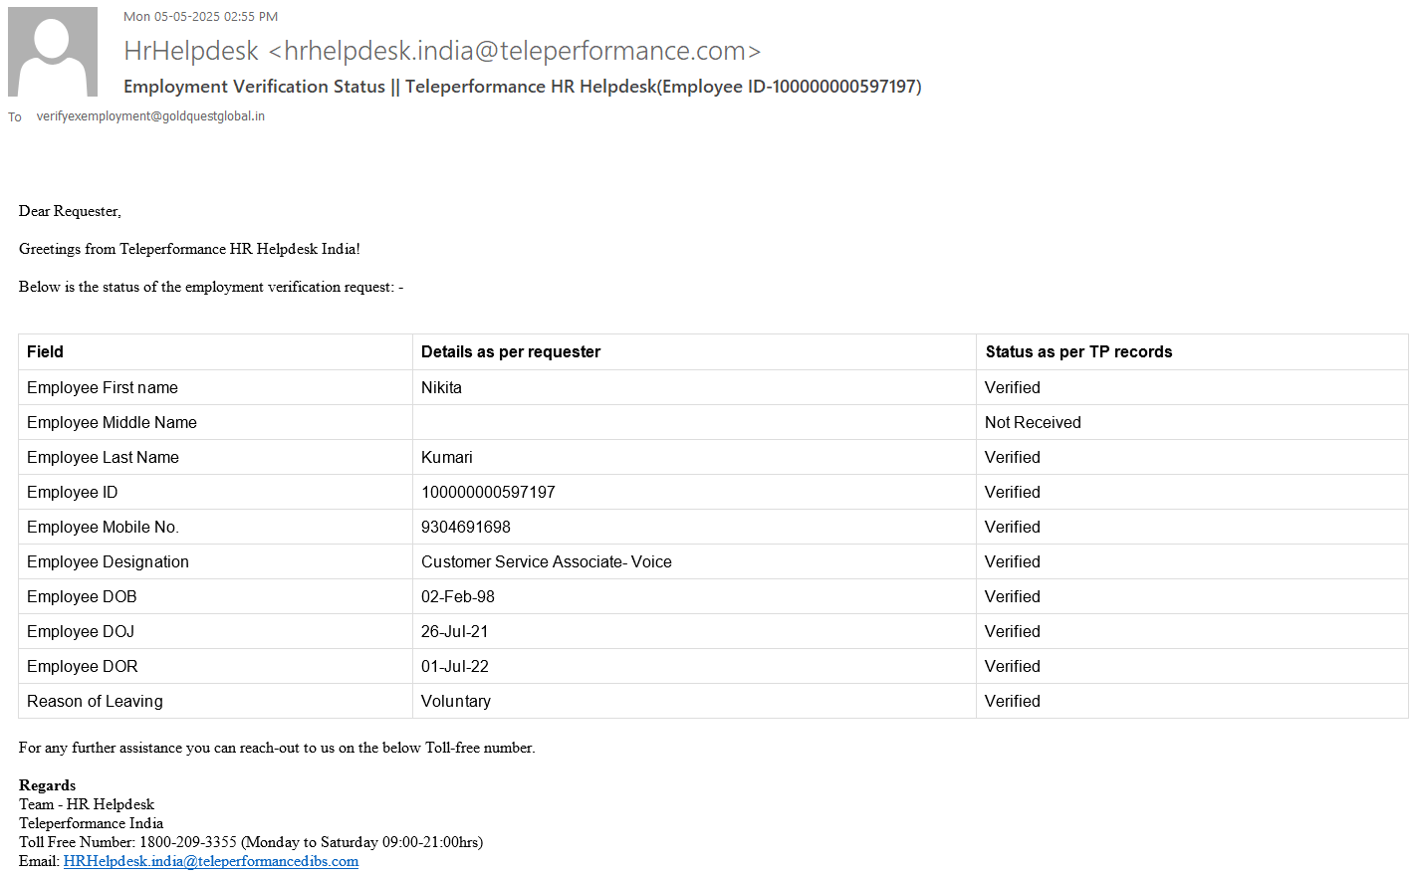Click the Voluntary reason of leaving cell
The image size is (1415, 877).
pos(456,701)
